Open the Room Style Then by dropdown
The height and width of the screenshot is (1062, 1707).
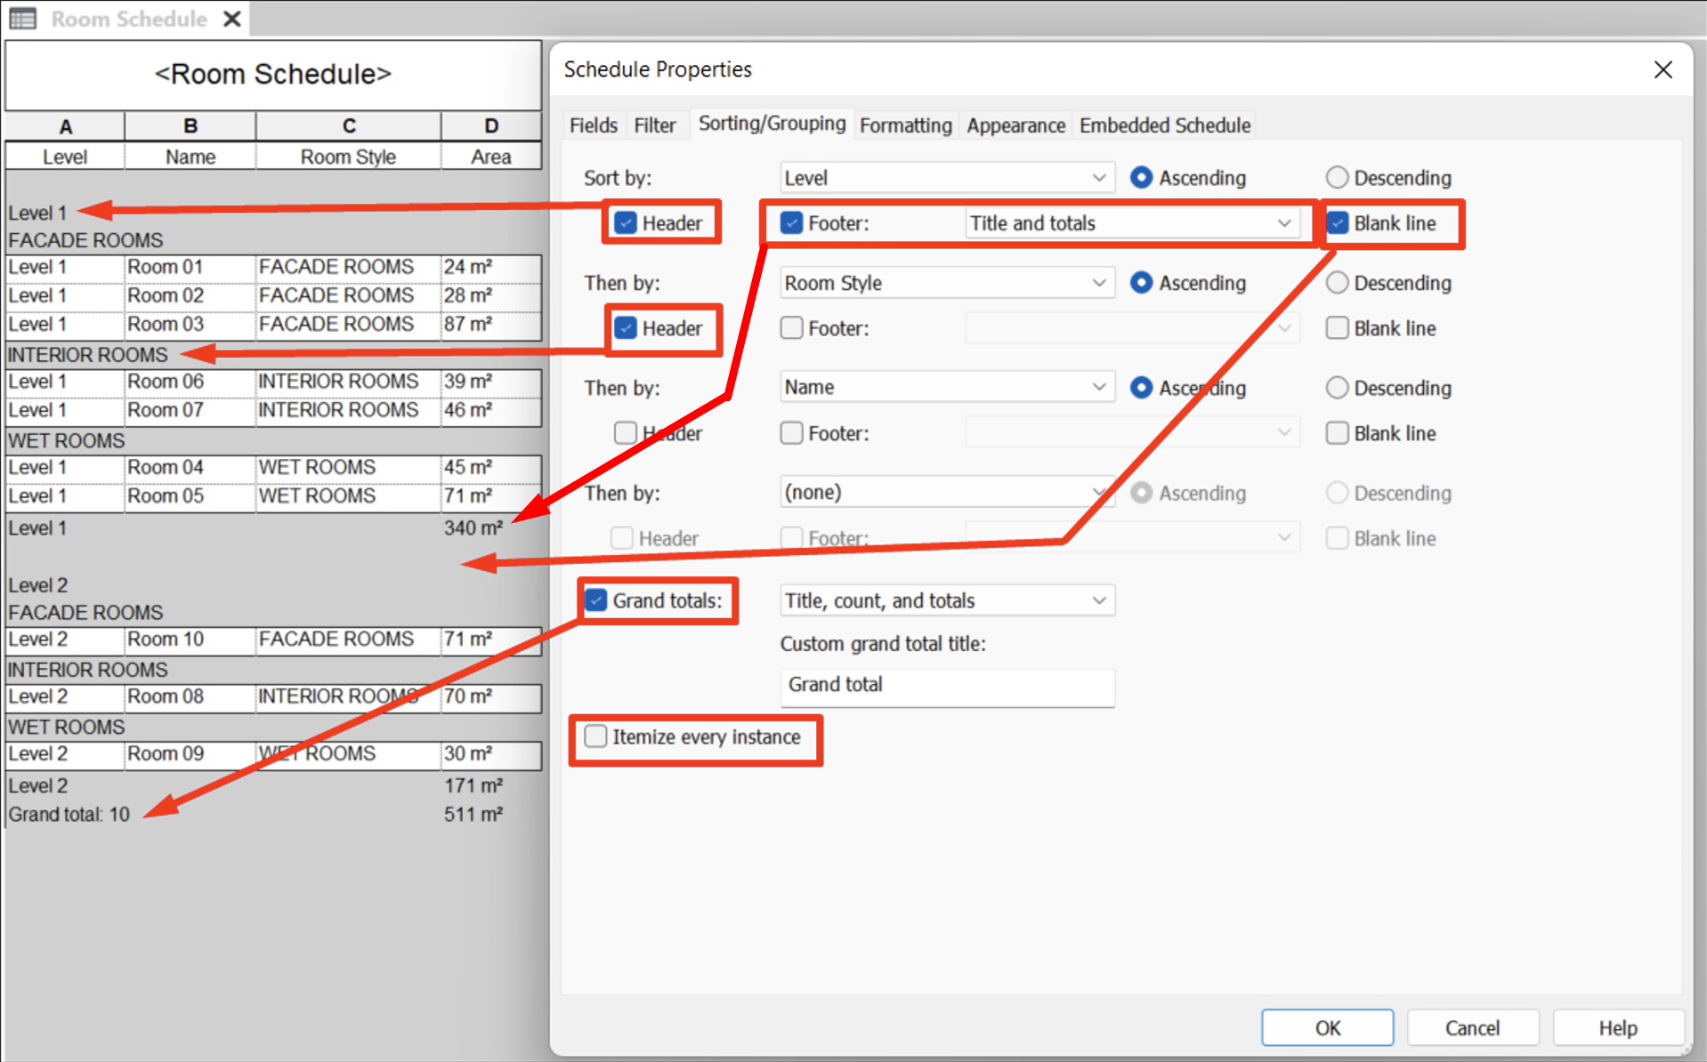pos(947,283)
